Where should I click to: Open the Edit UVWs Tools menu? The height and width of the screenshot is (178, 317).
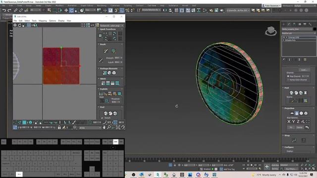point(34,21)
